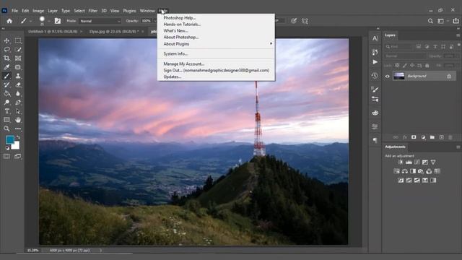Open the Edit Toolbar three-dots icon
The image size is (462, 260).
18,129
